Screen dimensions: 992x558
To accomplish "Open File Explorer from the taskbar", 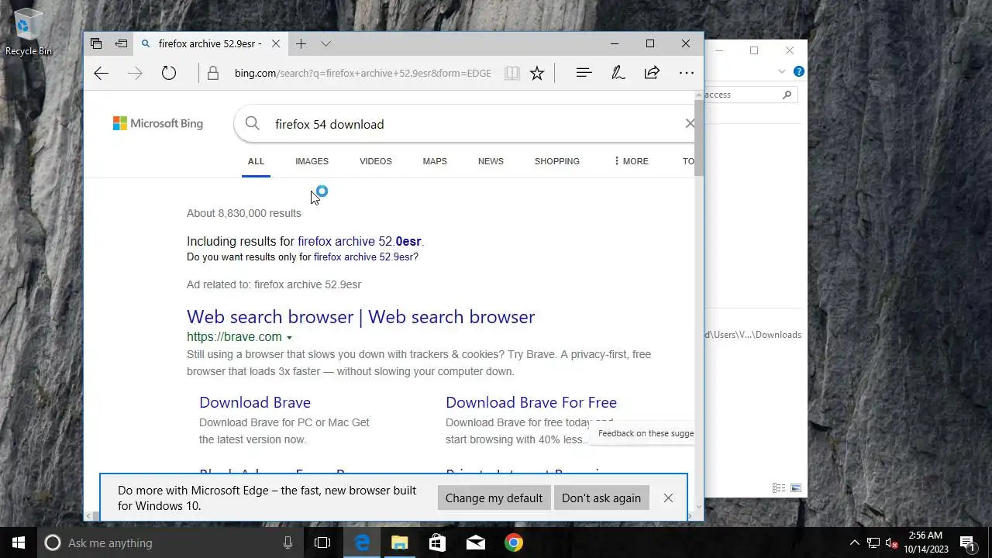I will coord(399,542).
